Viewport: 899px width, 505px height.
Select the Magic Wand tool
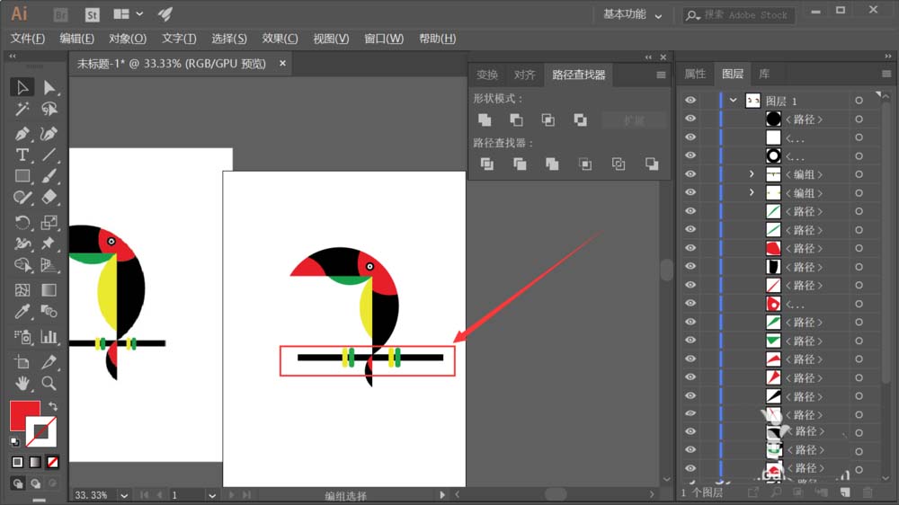(22, 109)
